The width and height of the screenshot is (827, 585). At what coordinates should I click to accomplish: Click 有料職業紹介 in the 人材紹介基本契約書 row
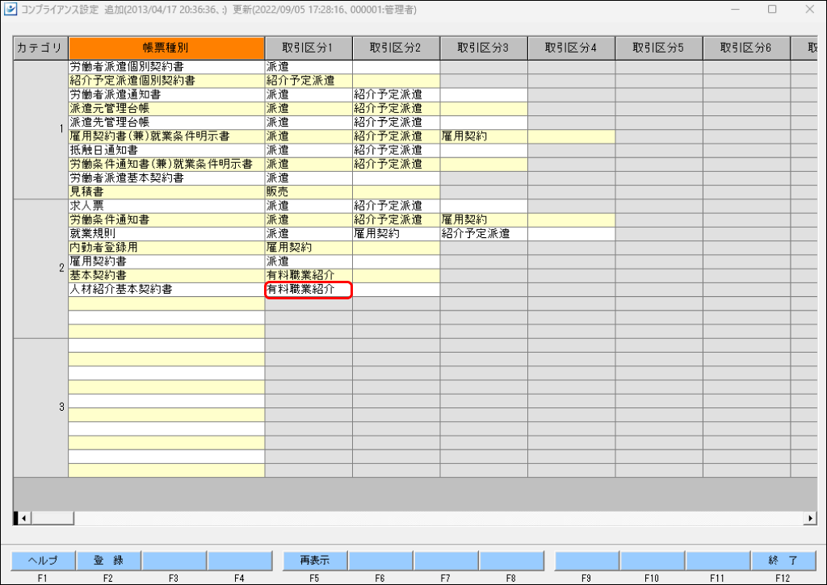tap(309, 290)
